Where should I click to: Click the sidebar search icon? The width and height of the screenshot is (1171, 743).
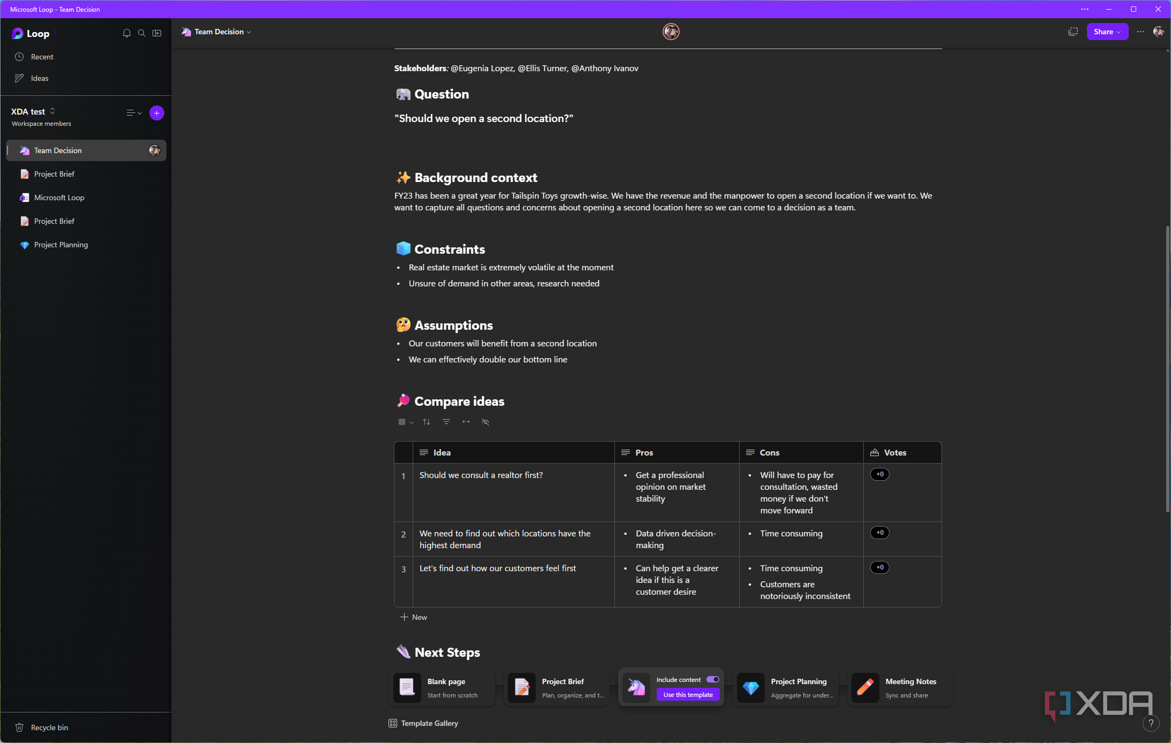[142, 33]
